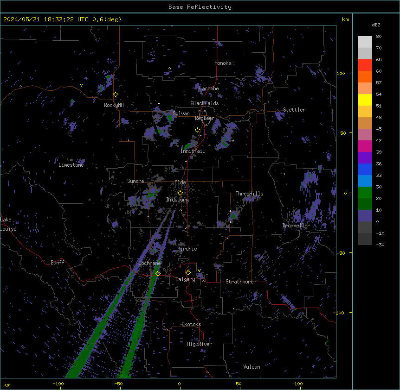This screenshot has height=390, width=400.
Task: Click the yellow diamond marker south of RedDeer
Action: pyautogui.click(x=198, y=130)
